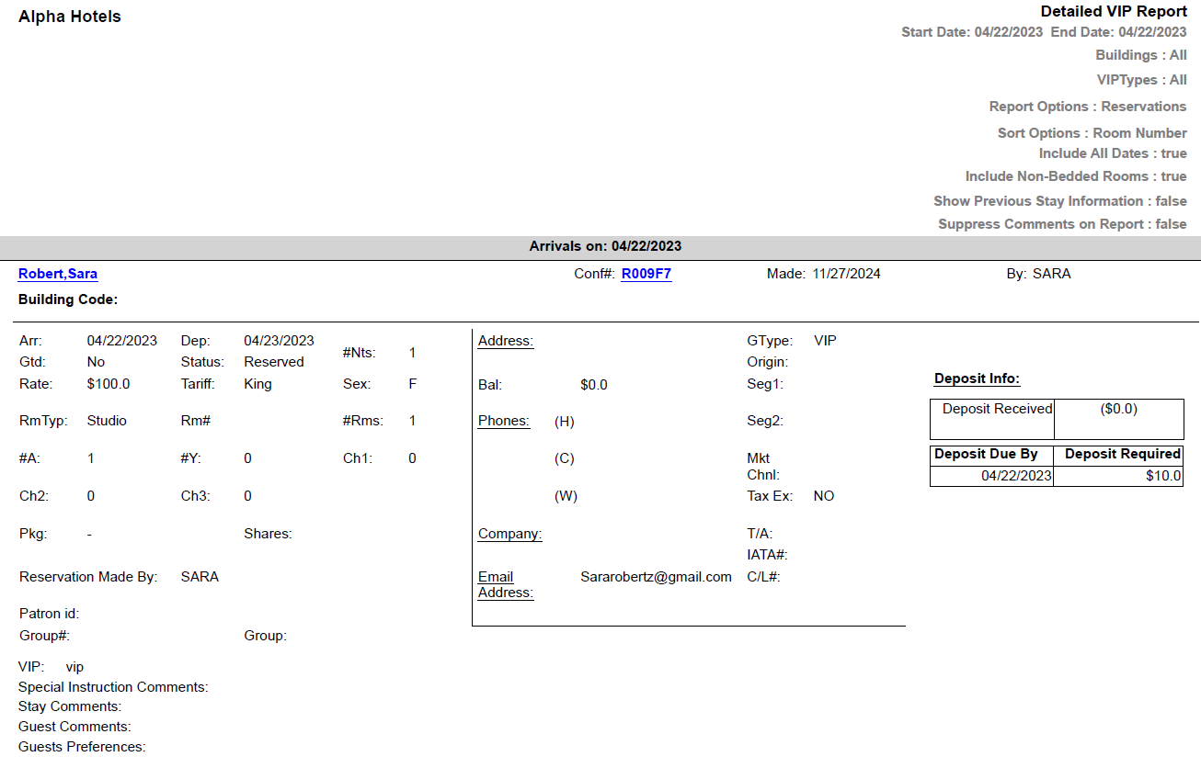
Task: Open the Sort Options : Room Number selector
Action: [1092, 132]
